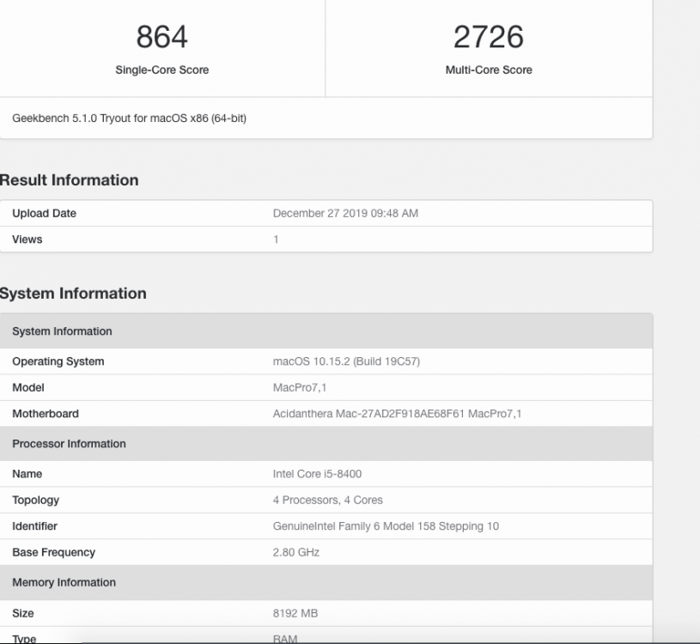Image resolution: width=700 pixels, height=644 pixels.
Task: Click the Multi-Core Score label
Action: click(x=489, y=70)
